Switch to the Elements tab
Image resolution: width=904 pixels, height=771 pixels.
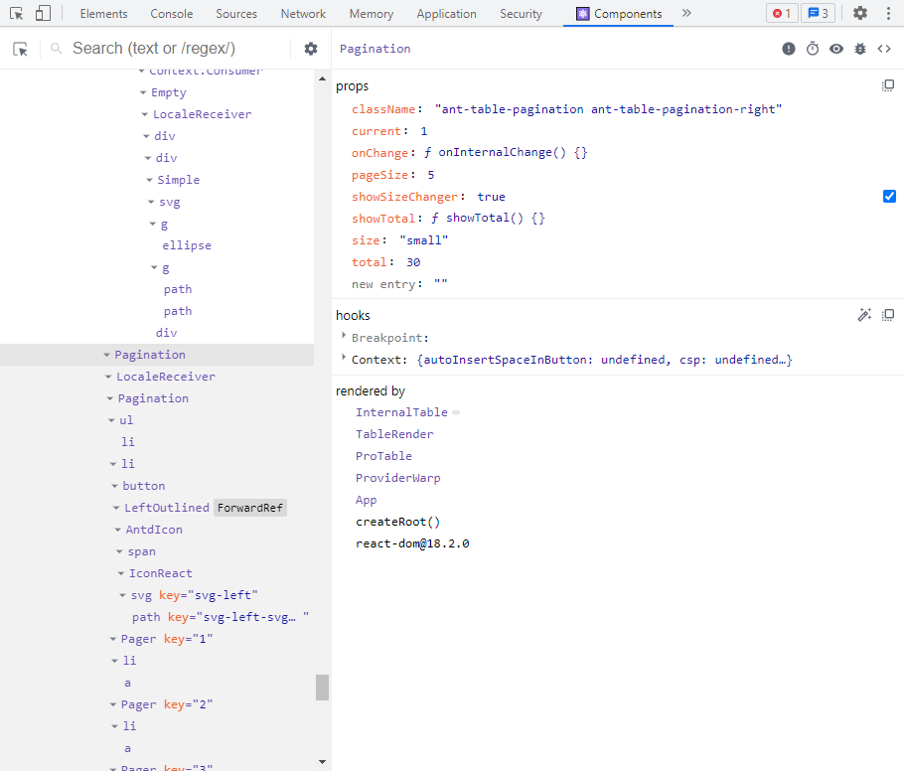[103, 14]
